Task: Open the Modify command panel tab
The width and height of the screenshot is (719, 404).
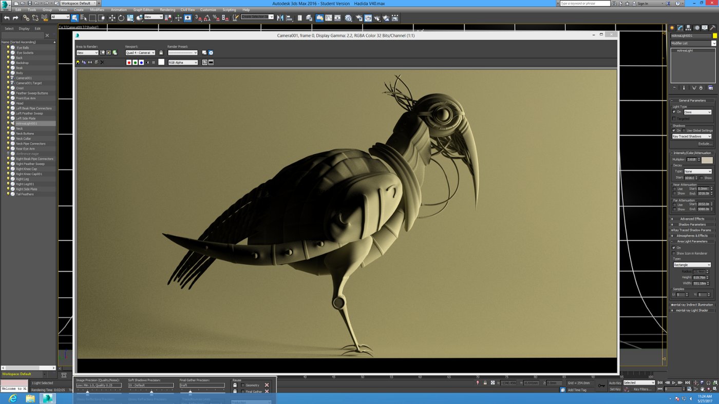Action: click(680, 28)
